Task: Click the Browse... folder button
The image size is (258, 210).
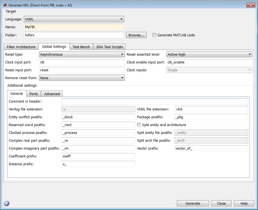Action: click(x=136, y=35)
